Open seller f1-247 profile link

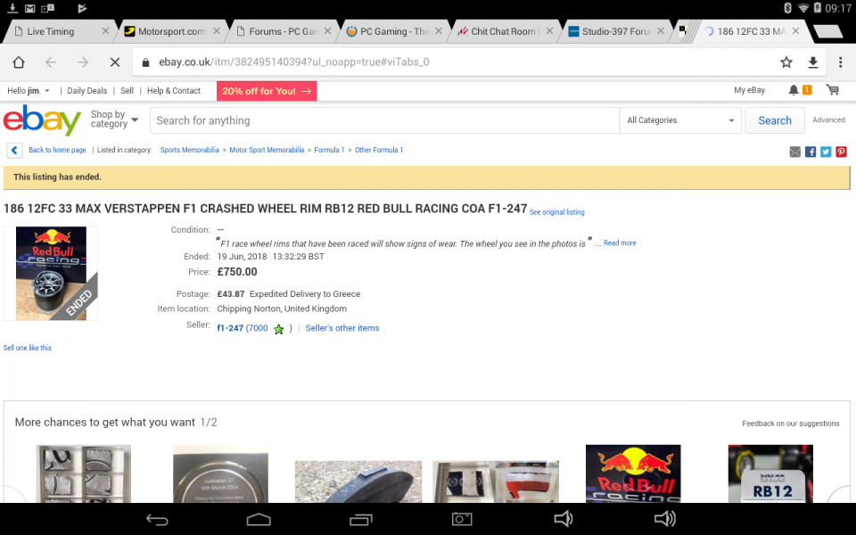(x=230, y=328)
